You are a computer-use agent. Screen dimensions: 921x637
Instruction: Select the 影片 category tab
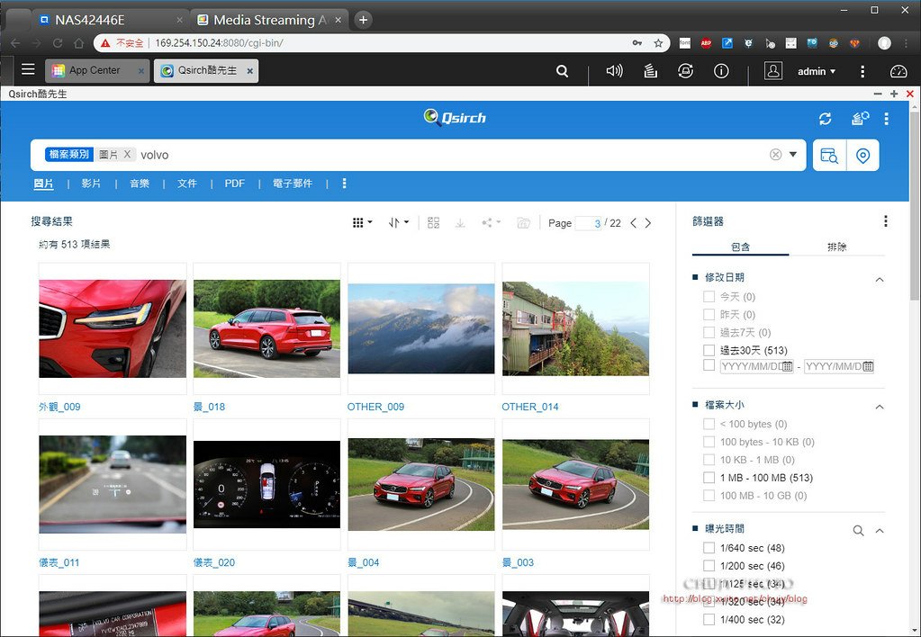click(91, 184)
